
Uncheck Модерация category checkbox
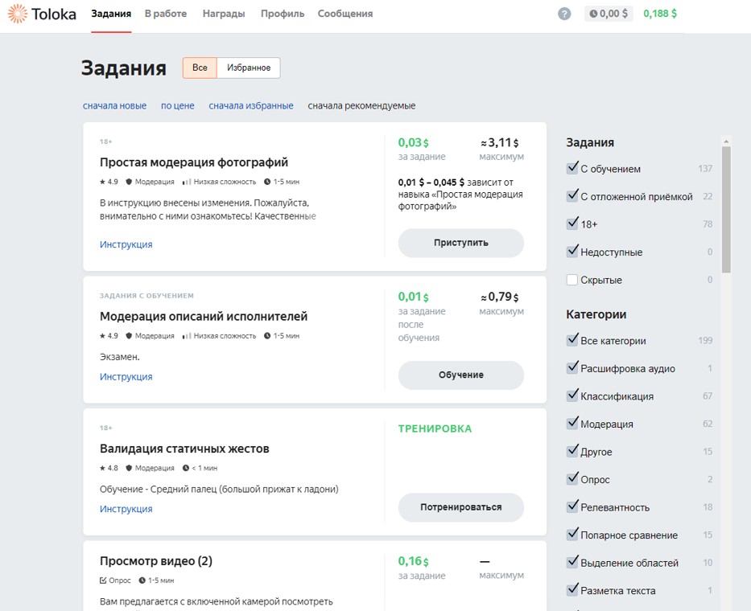click(x=572, y=424)
